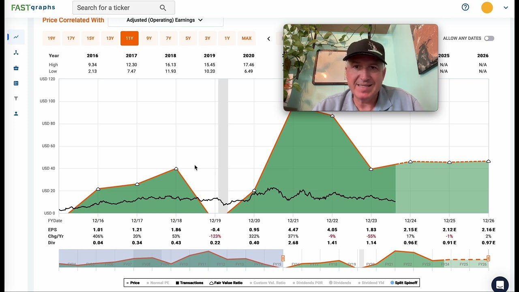This screenshot has height=292, width=519.
Task: Open the user profile sidebar icon
Action: [16, 114]
